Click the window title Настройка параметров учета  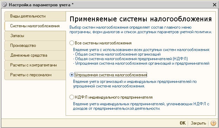click(40, 5)
